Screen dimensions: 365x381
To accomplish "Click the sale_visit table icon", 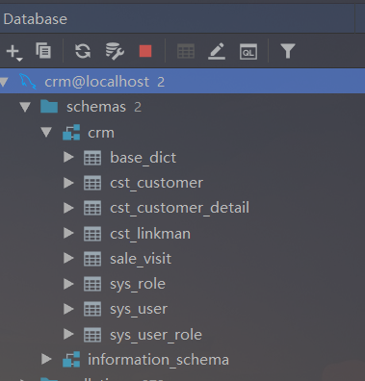I will click(x=92, y=259).
